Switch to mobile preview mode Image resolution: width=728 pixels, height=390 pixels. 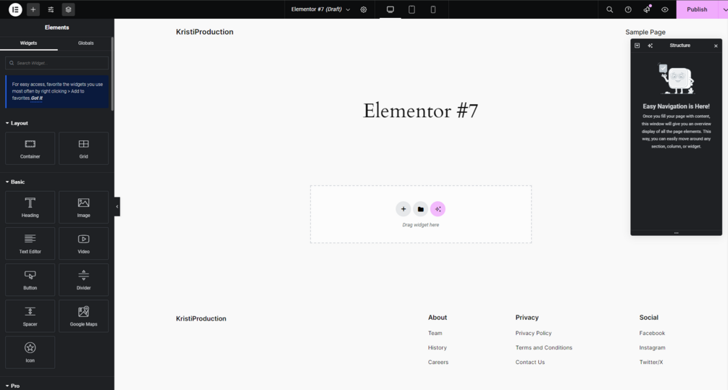pyautogui.click(x=432, y=9)
